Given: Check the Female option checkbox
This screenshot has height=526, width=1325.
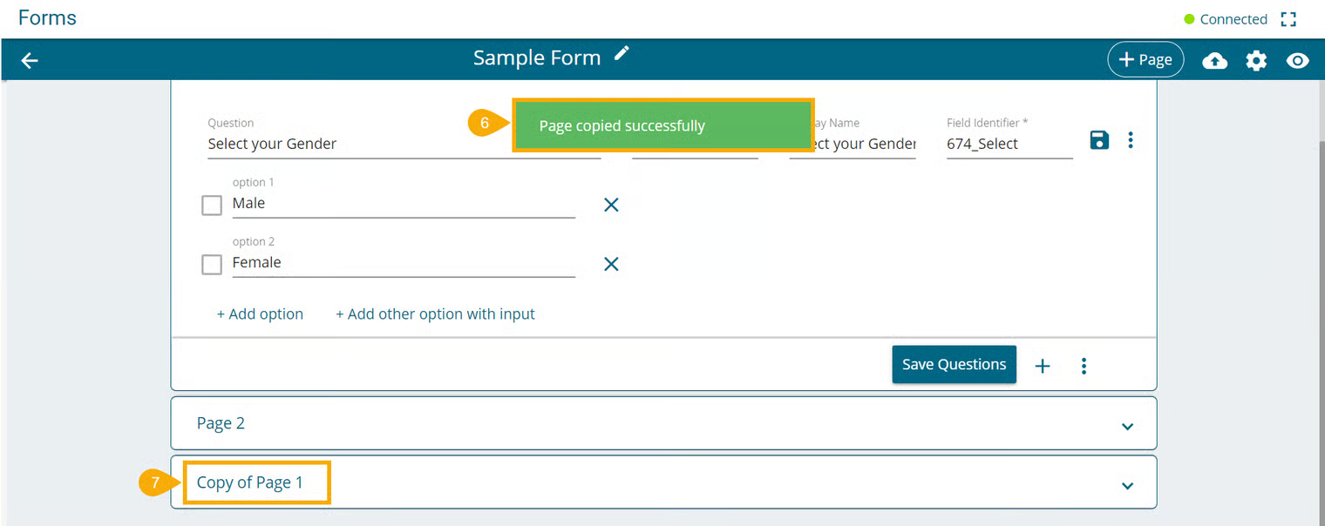Looking at the screenshot, I should click(212, 264).
